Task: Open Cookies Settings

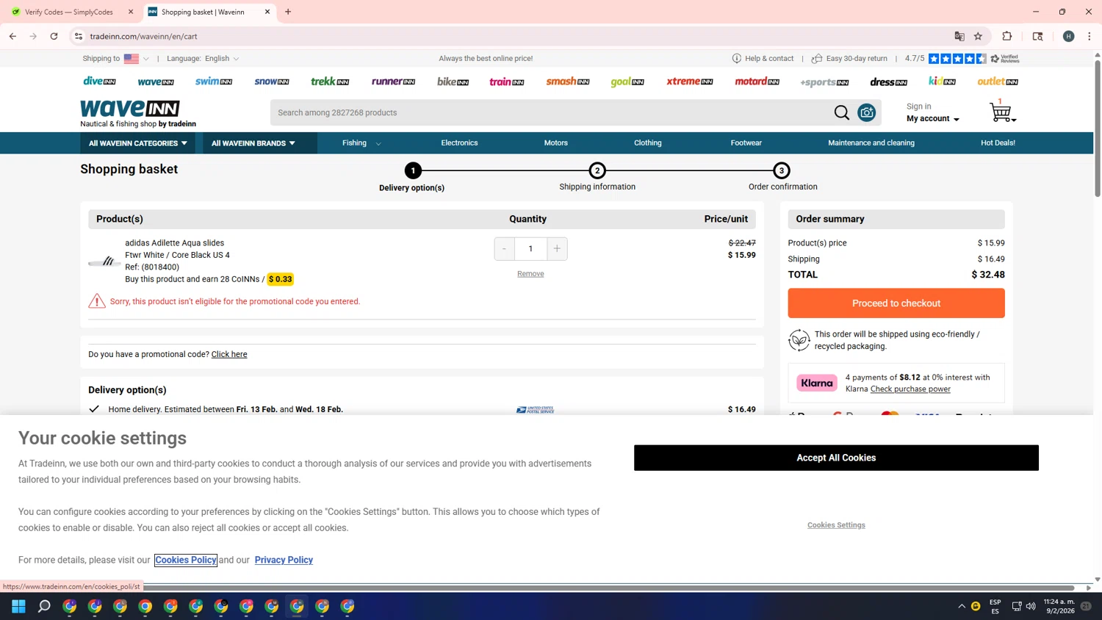Action: 836,525
